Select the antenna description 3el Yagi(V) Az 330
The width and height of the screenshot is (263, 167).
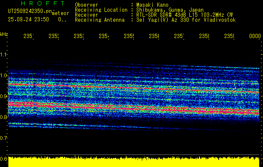(x=163, y=20)
